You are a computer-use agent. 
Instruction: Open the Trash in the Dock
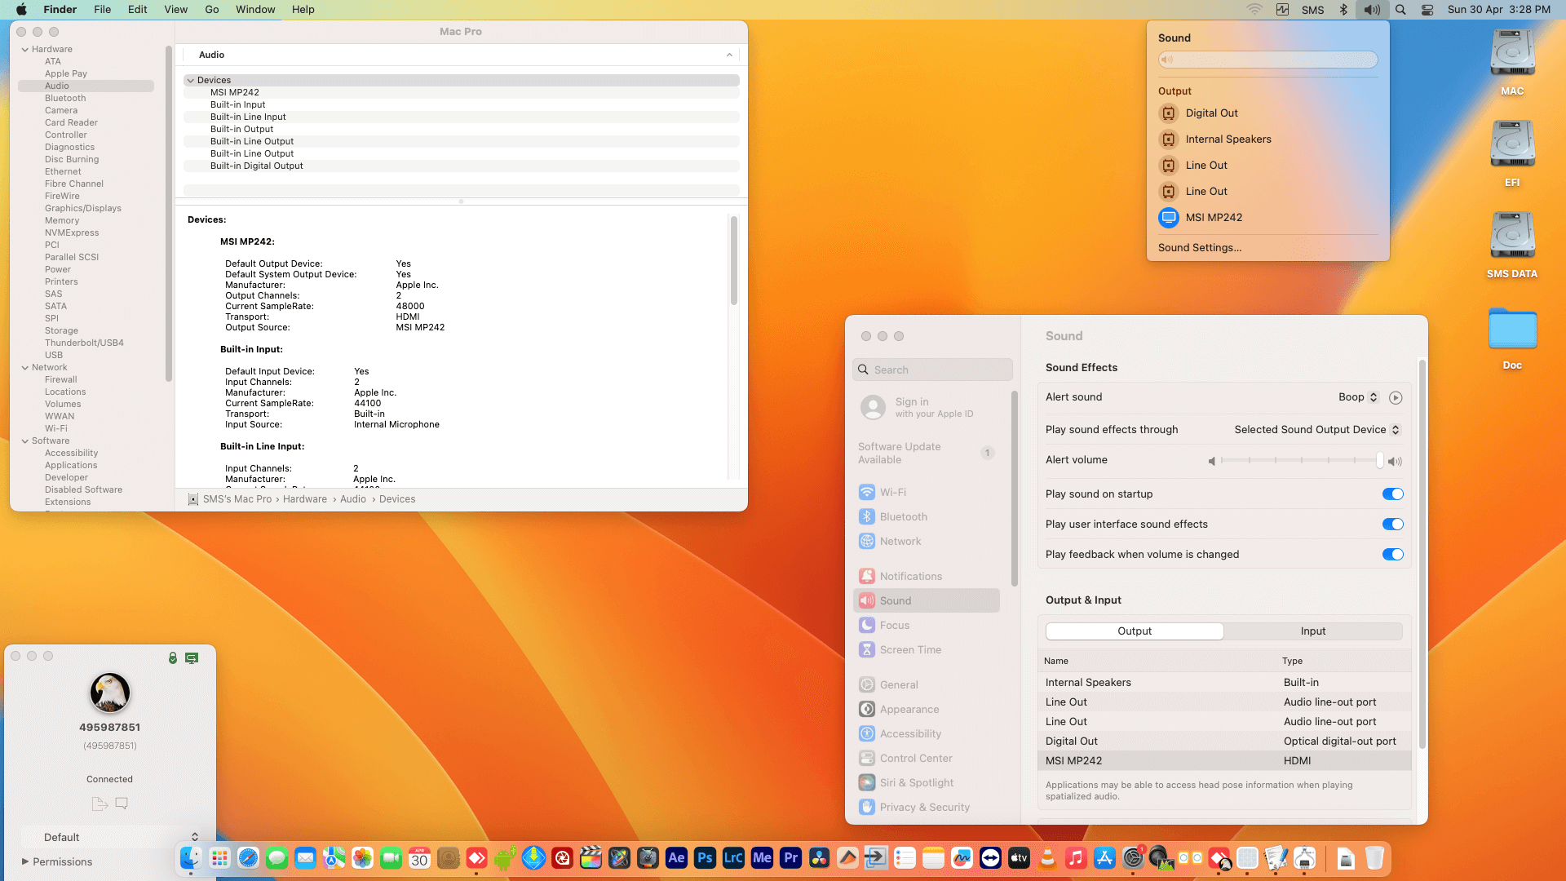click(1374, 858)
